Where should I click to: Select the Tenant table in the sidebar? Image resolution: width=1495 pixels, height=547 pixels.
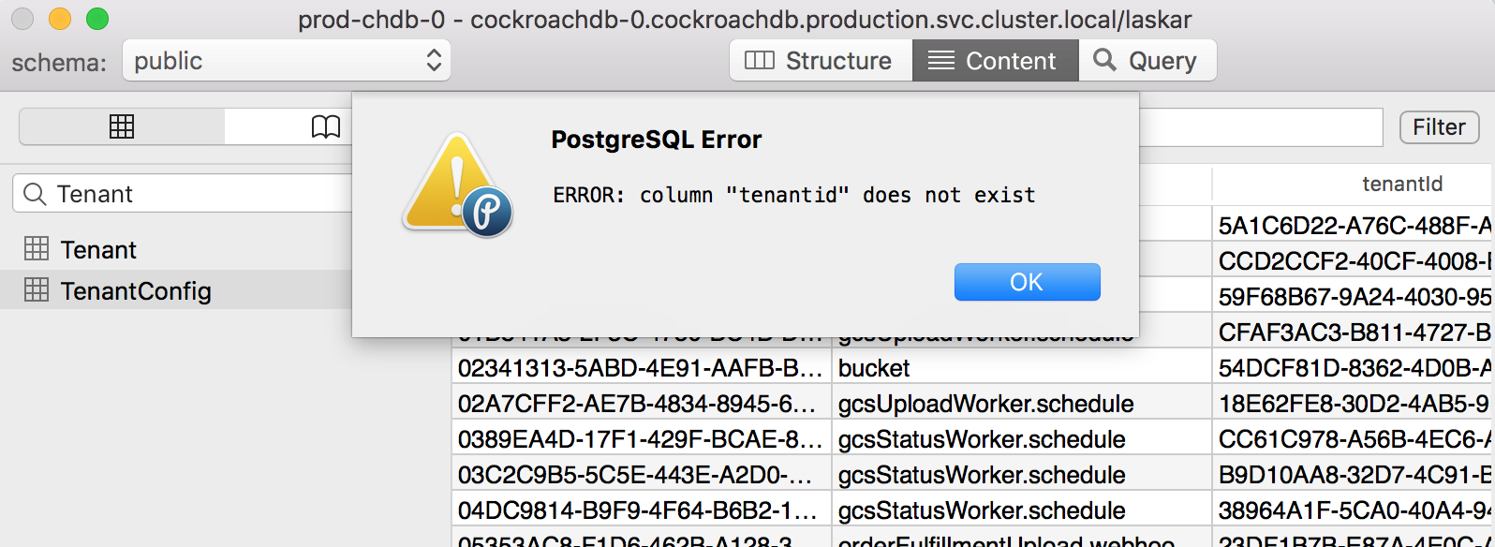(98, 248)
